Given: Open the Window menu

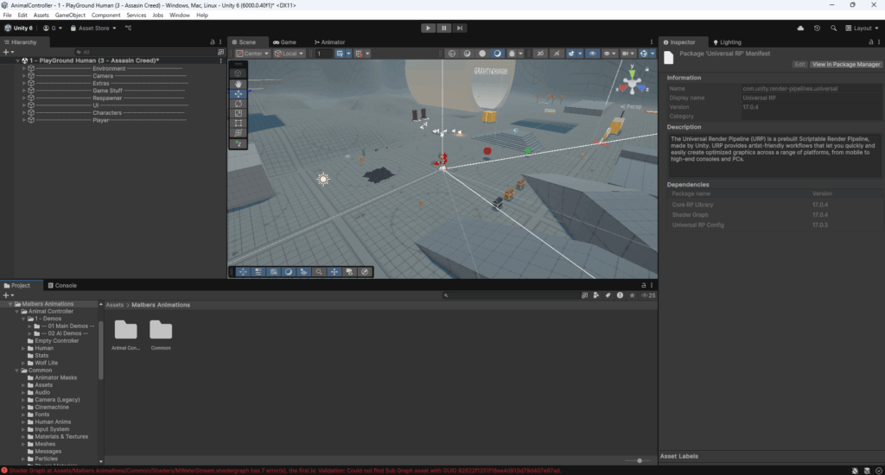Looking at the screenshot, I should (180, 16).
